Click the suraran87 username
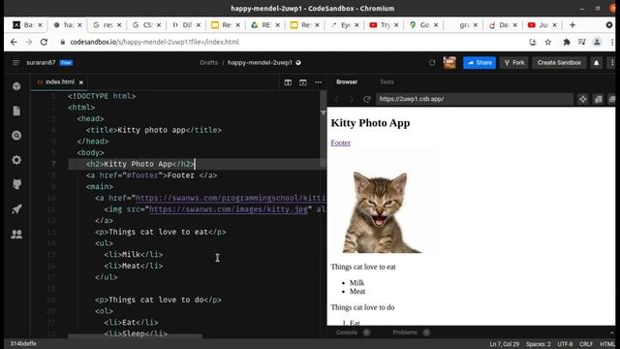 pyautogui.click(x=41, y=62)
